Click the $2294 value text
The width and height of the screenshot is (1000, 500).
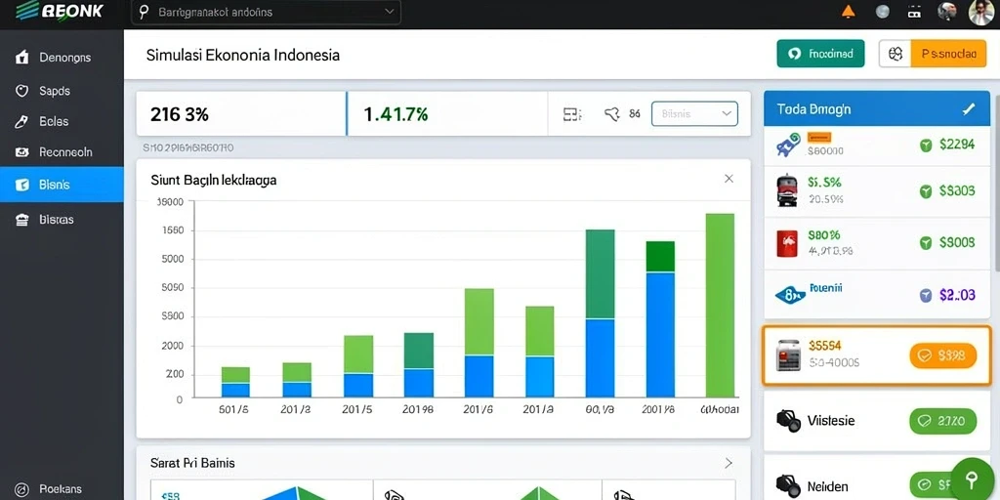tap(957, 145)
